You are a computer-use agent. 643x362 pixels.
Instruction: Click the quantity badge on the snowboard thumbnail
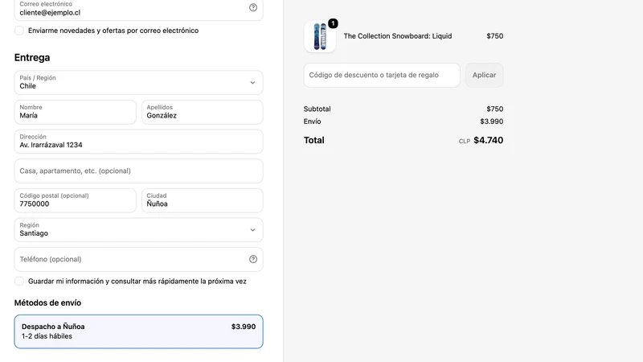click(333, 23)
